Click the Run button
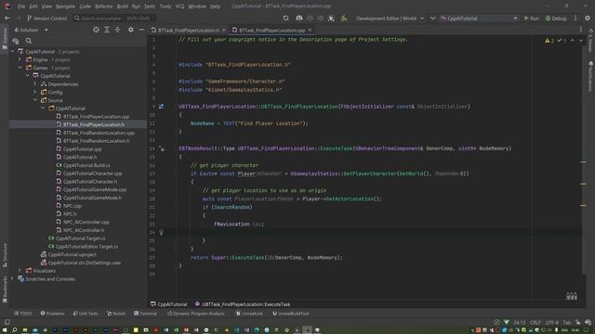Image resolution: width=595 pixels, height=334 pixels. click(531, 19)
